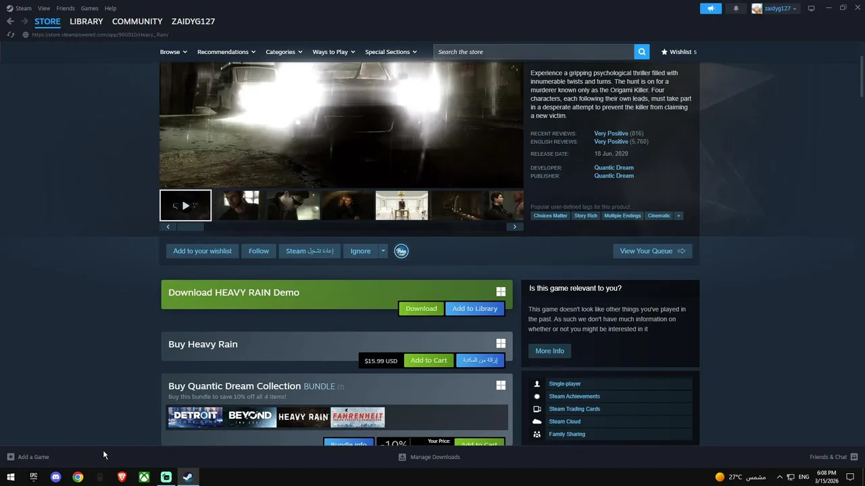The image size is (865, 486).
Task: Click Add to Library for the demo
Action: click(474, 308)
